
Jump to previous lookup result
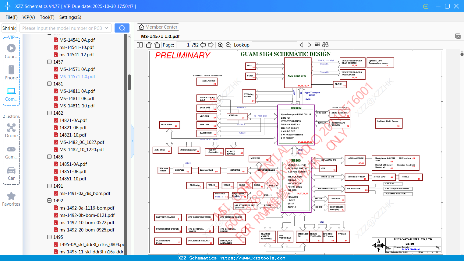[x=301, y=45]
